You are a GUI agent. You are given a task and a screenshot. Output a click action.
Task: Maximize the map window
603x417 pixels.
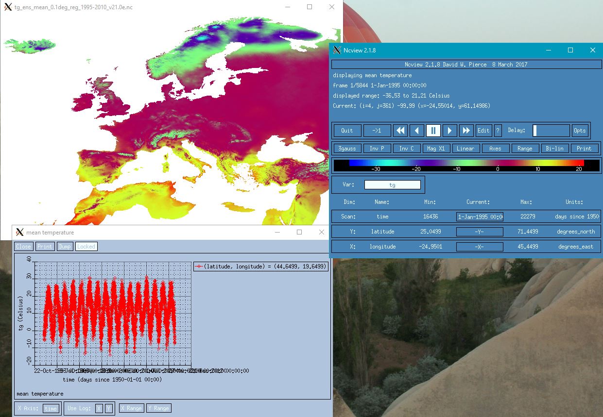point(310,7)
